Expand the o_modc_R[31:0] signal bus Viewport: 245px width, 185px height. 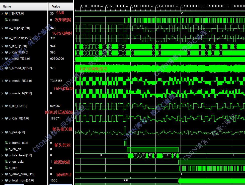(2, 81)
